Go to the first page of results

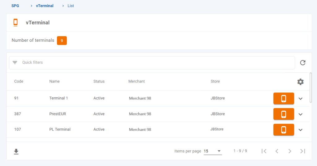(x=264, y=151)
